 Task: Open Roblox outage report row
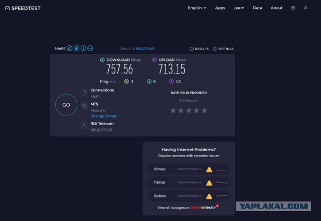coord(189,196)
